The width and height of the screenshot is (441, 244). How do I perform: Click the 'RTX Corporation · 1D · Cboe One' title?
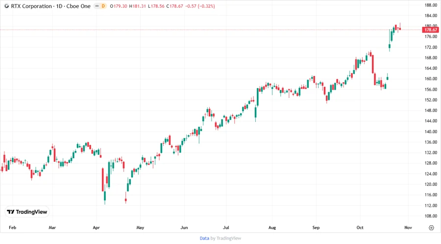pos(50,6)
